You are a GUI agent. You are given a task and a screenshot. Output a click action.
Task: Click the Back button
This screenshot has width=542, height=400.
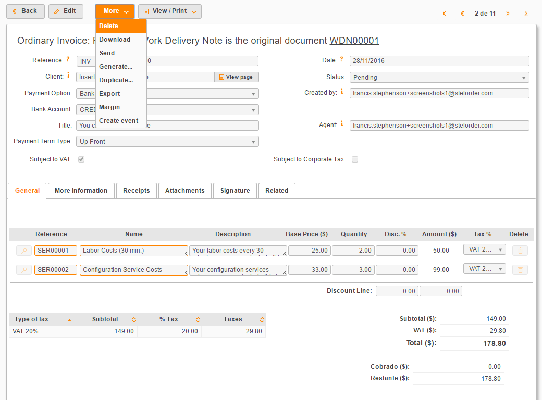(26, 11)
